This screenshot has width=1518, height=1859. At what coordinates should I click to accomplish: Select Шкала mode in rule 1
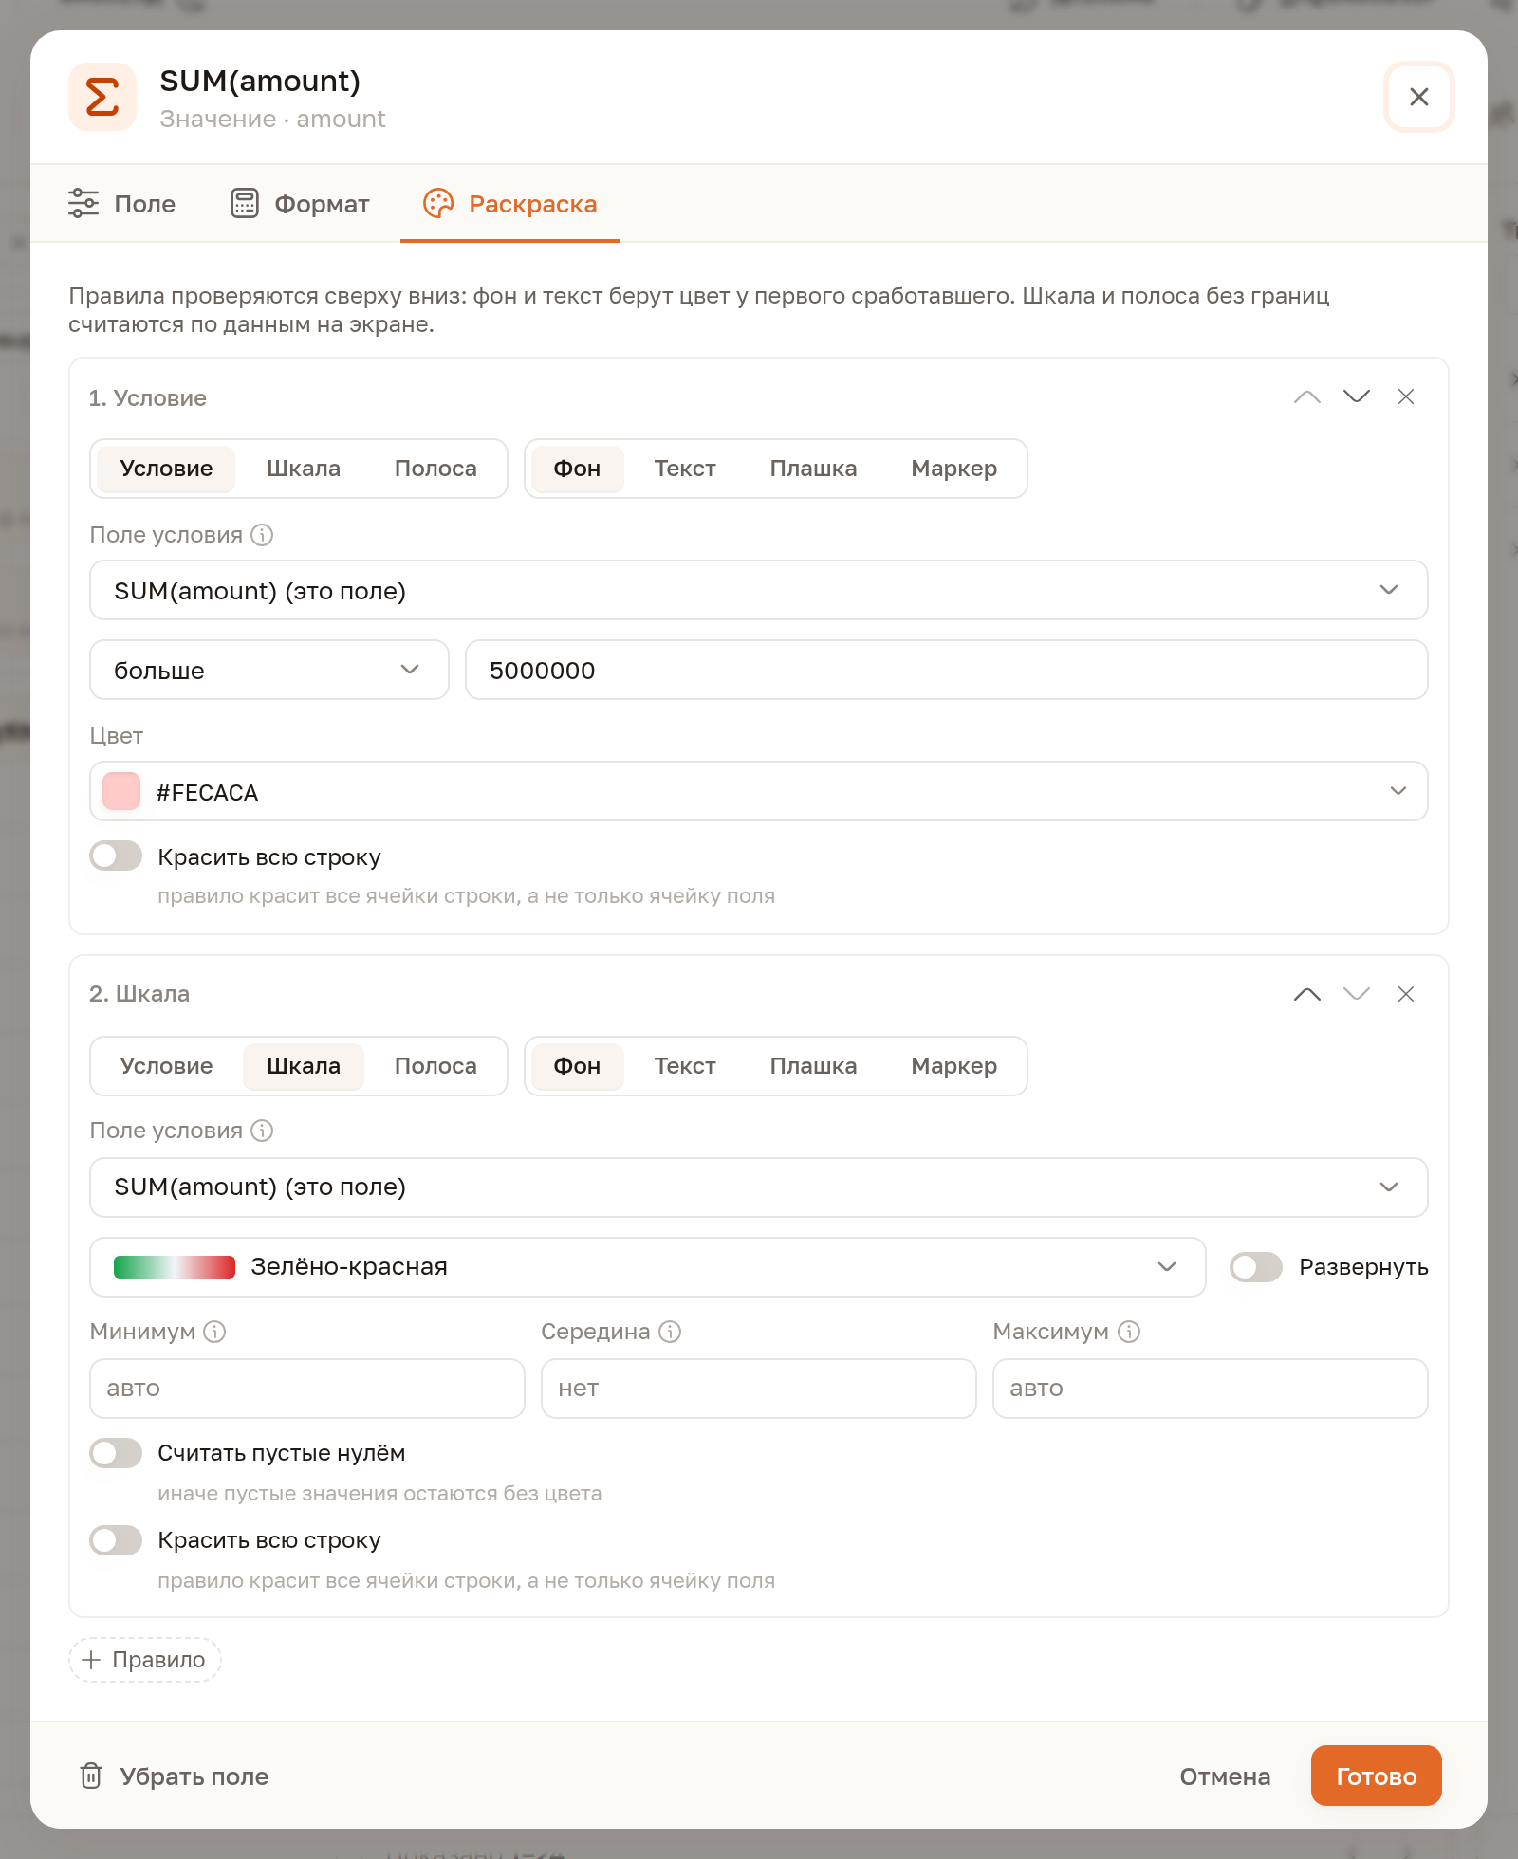[x=304, y=469]
